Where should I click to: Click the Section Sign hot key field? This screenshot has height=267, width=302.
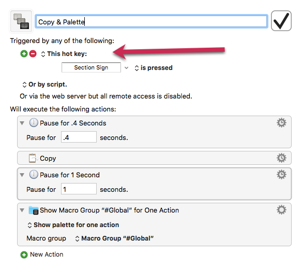click(91, 67)
